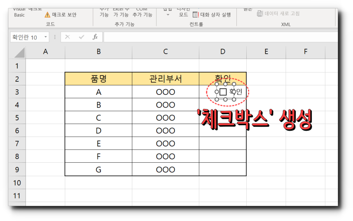353x221 pixels.
Task: Select column B header
Action: click(98, 52)
